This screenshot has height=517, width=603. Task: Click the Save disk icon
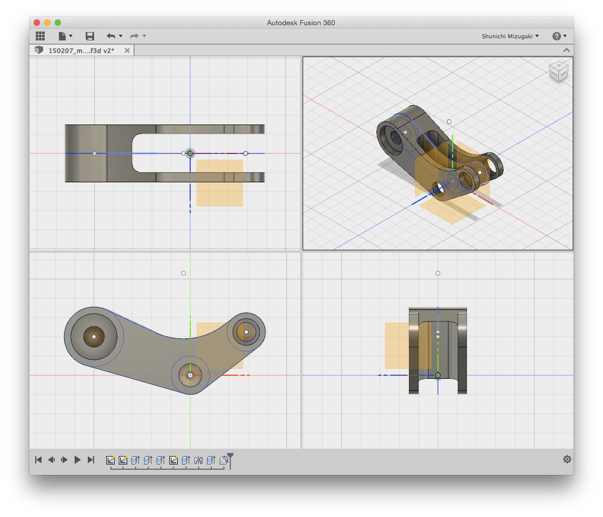pos(89,36)
